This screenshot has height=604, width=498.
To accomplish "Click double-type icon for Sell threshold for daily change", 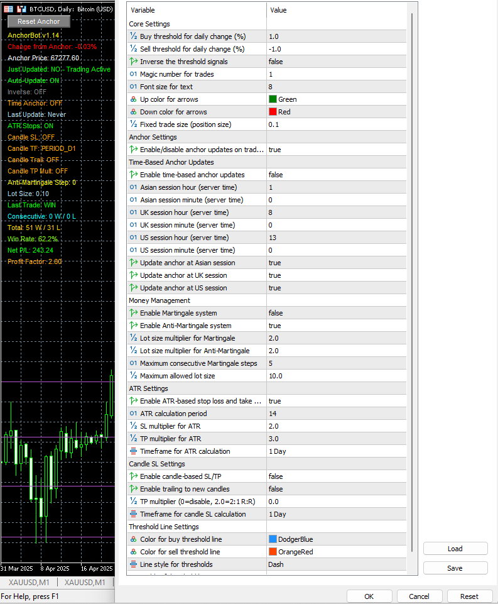I will click(x=134, y=49).
